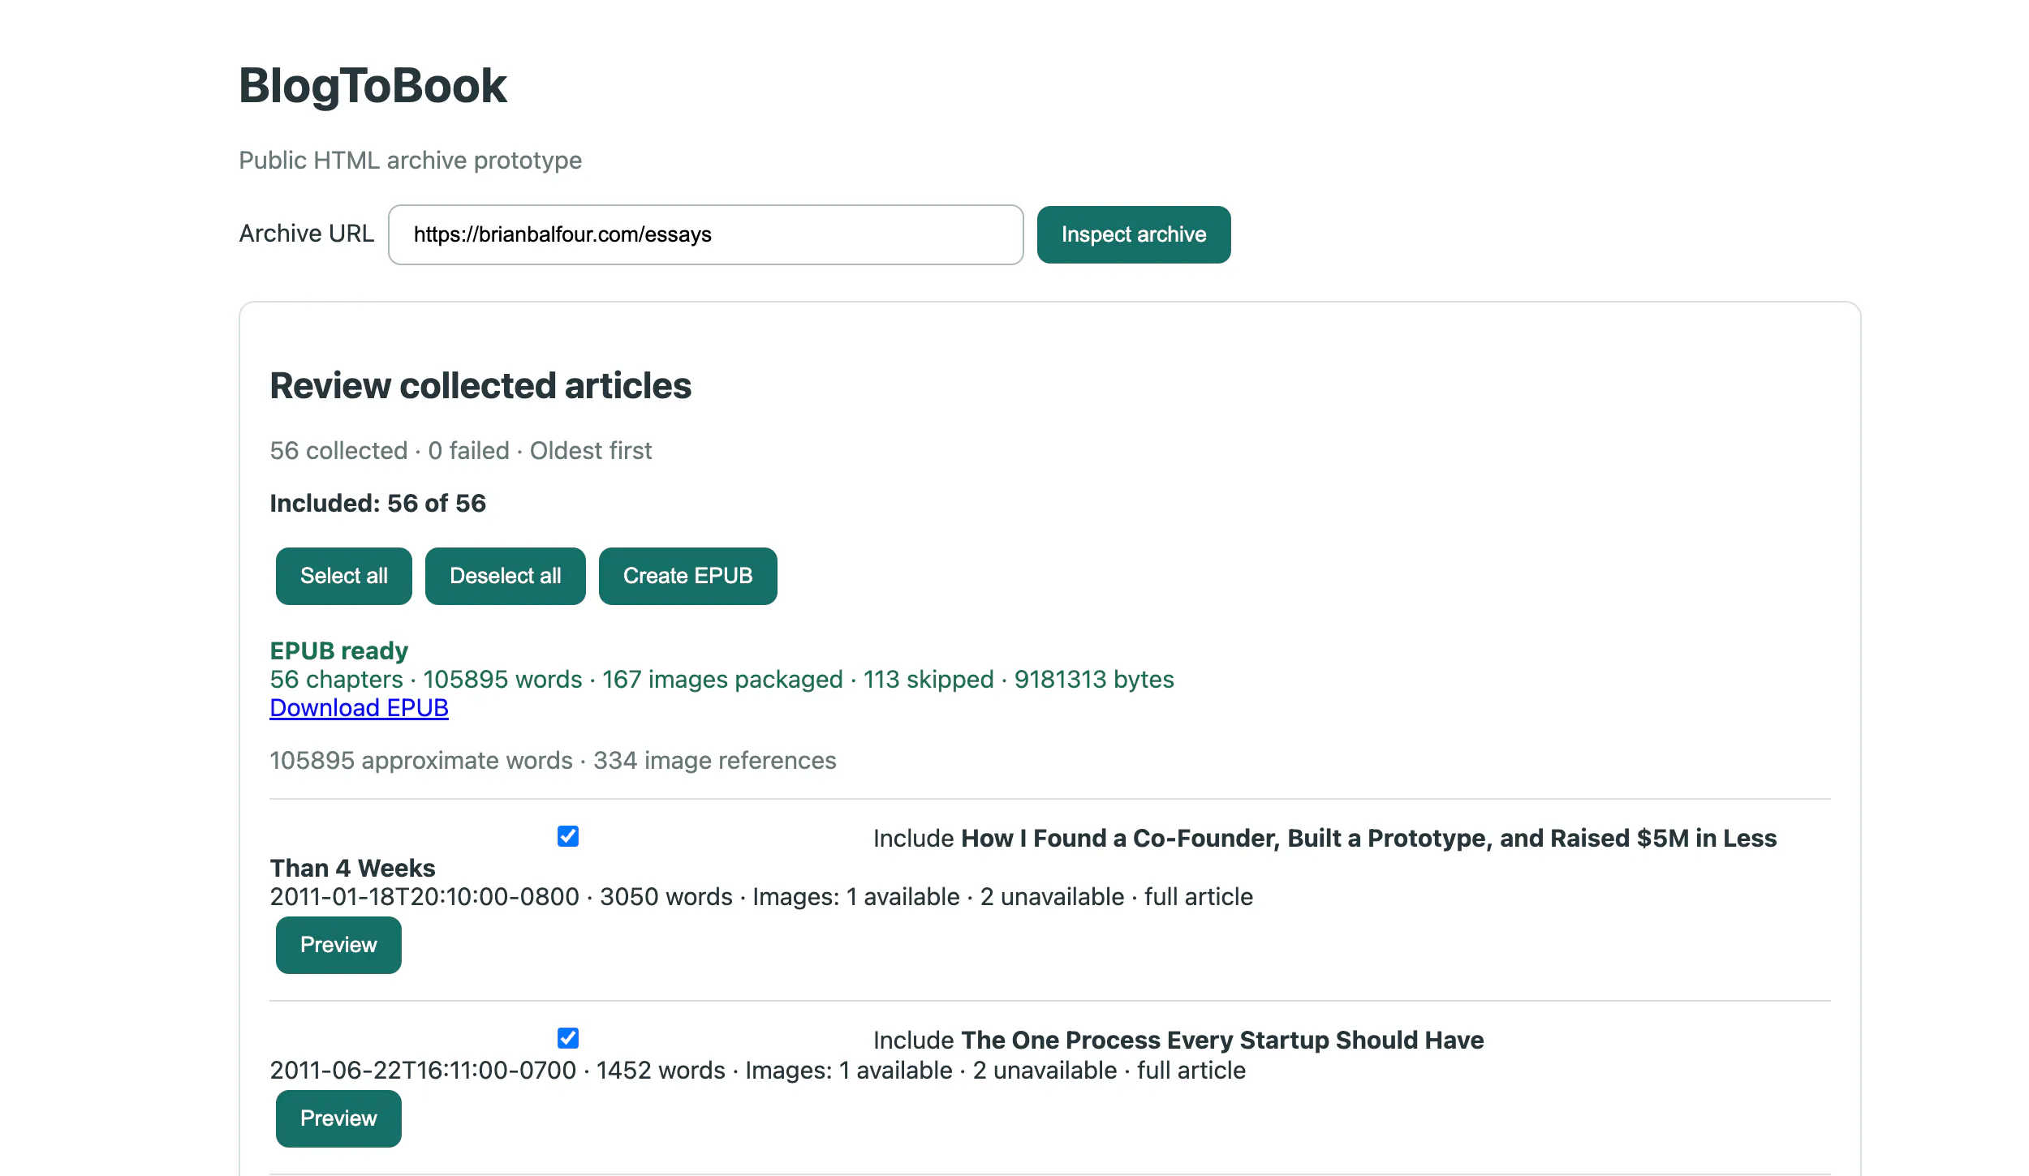Screen dimensions: 2029x1176
Task: Click the Inspect archive button
Action: pyautogui.click(x=1133, y=234)
